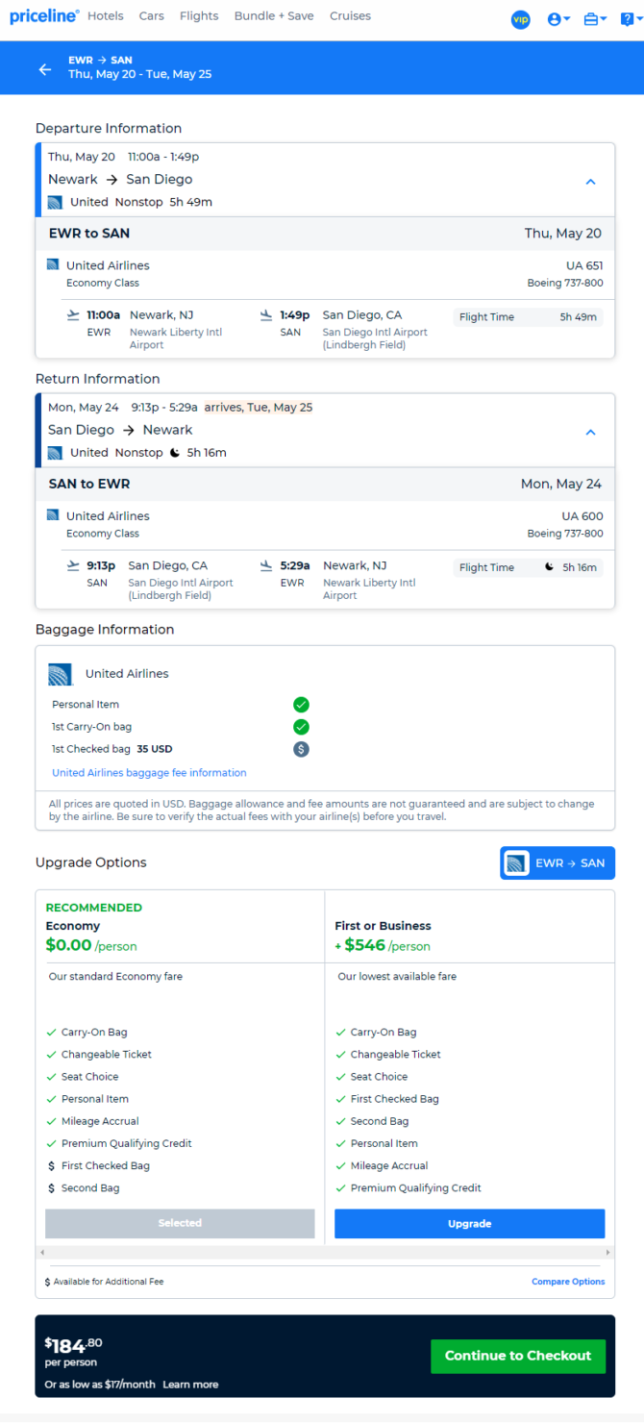The image size is (644, 1423).
Task: Click the United Airlines logo in Baggage Information
Action: (61, 674)
